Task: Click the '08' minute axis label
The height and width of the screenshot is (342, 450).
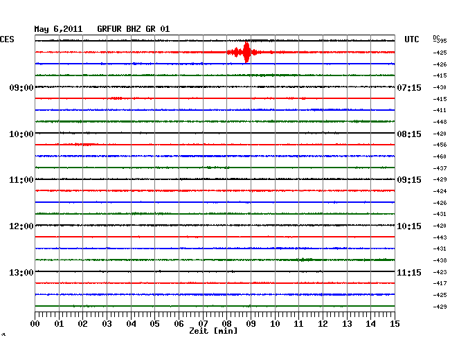Action: point(226,323)
